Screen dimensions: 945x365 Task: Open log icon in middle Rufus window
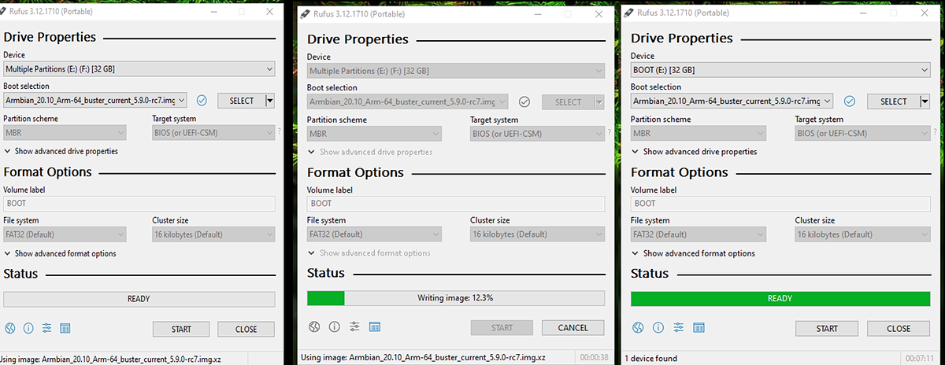[375, 327]
